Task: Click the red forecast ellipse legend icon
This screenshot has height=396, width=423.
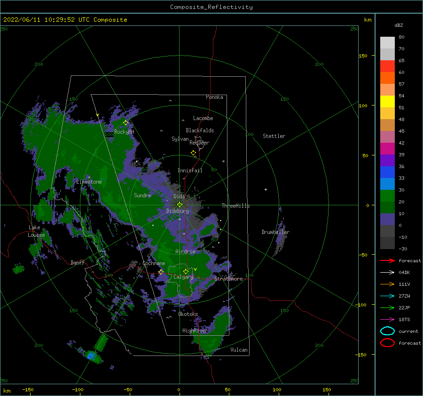Action: (x=387, y=343)
